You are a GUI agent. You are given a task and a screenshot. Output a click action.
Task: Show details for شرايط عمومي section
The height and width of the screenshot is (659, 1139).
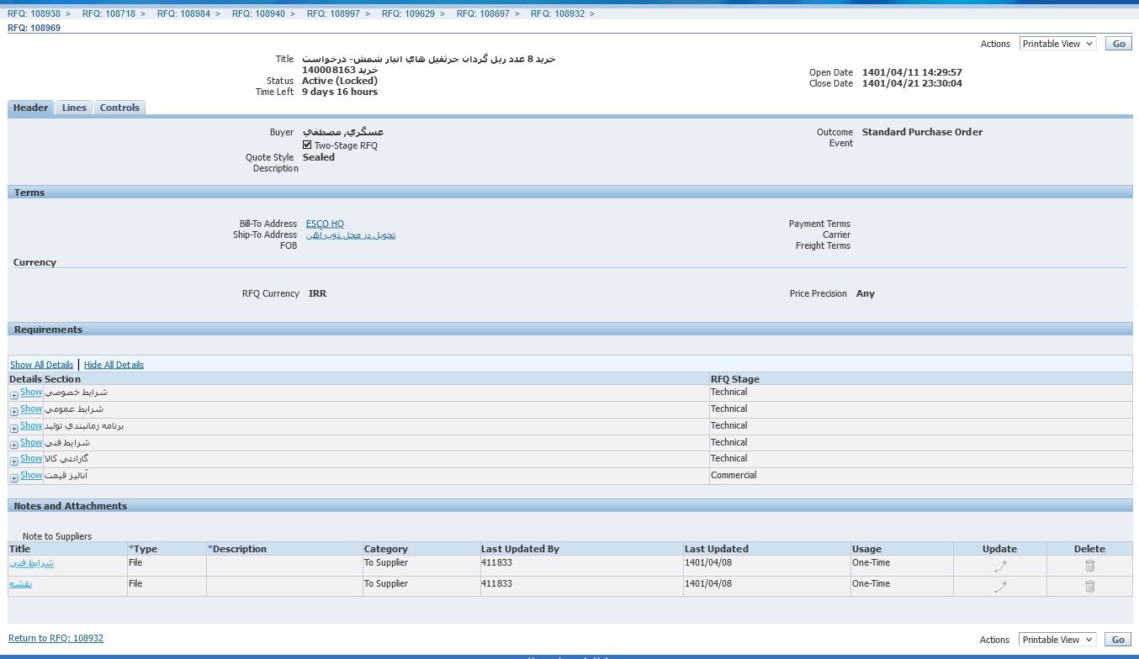pos(31,409)
